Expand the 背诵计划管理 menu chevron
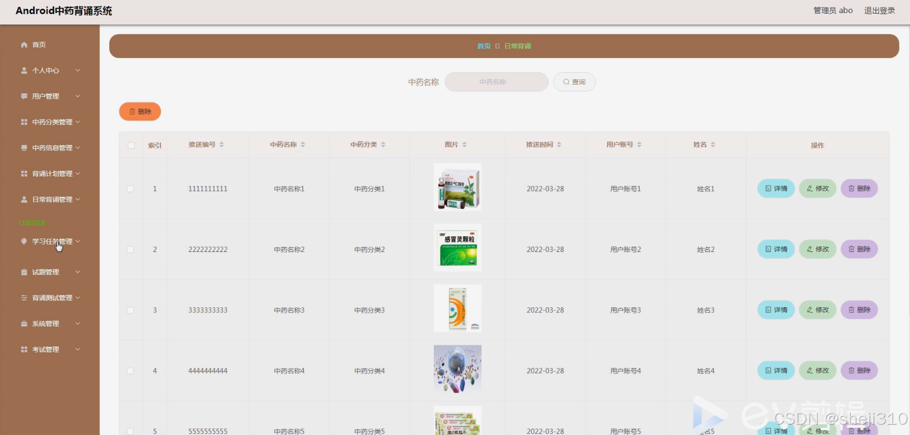 pyautogui.click(x=78, y=174)
